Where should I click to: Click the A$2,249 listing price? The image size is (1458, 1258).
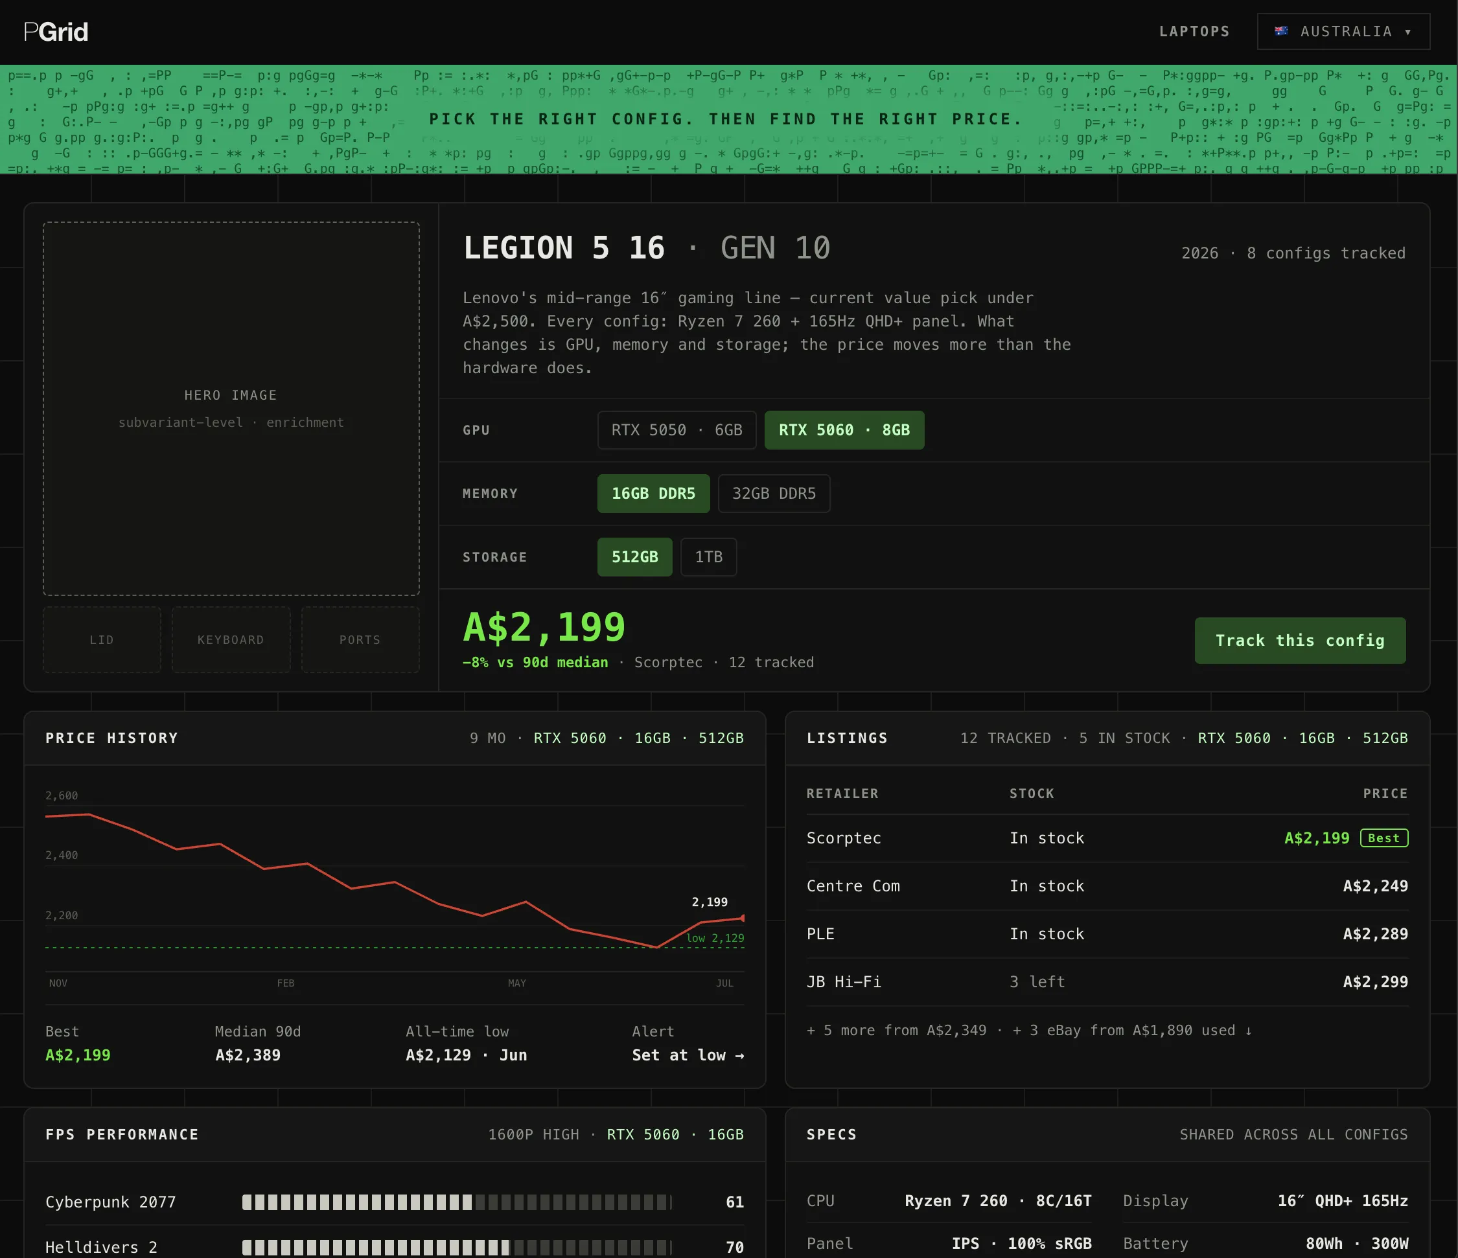point(1375,886)
